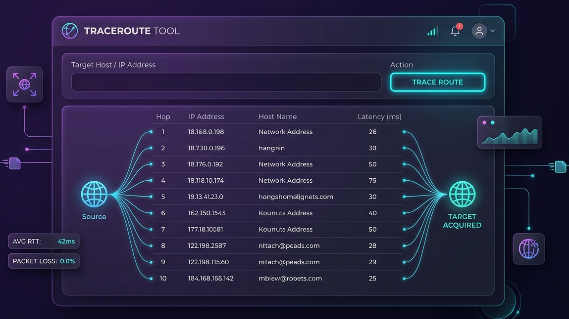Click Network Address in hop 4 row
Screen dimensions: 569x319
[x=285, y=180]
